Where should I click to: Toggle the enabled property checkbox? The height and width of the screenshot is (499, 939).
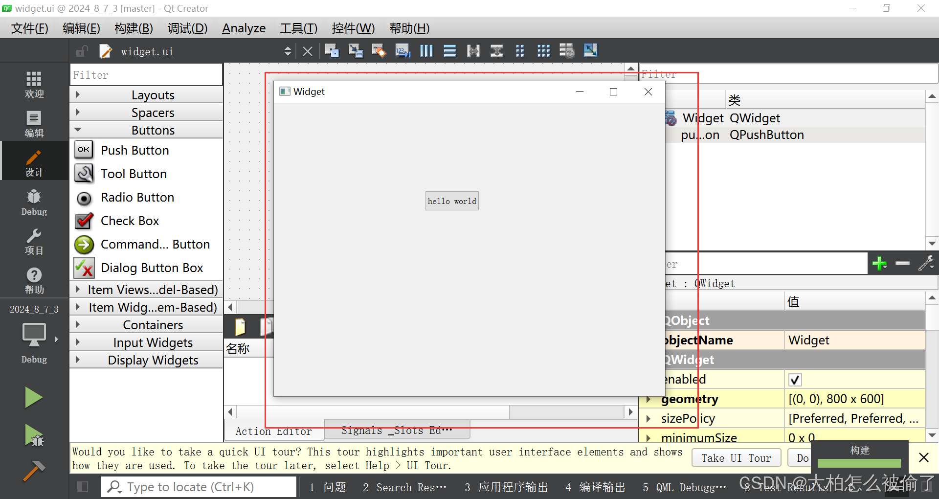click(x=795, y=379)
